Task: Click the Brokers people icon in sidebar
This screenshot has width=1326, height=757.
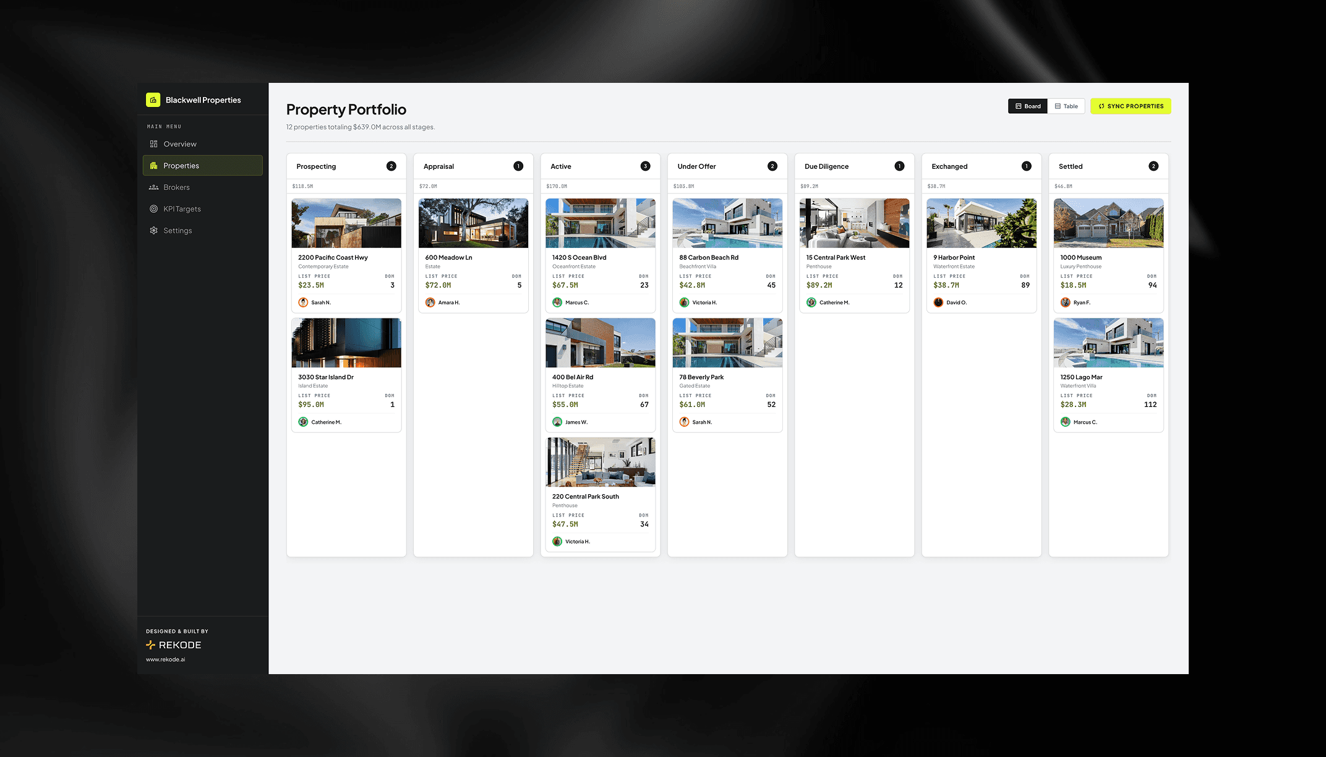Action: [x=153, y=187]
